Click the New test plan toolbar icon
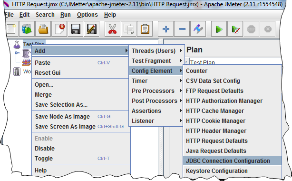Screen dimensions: 292x181 (12, 29)
